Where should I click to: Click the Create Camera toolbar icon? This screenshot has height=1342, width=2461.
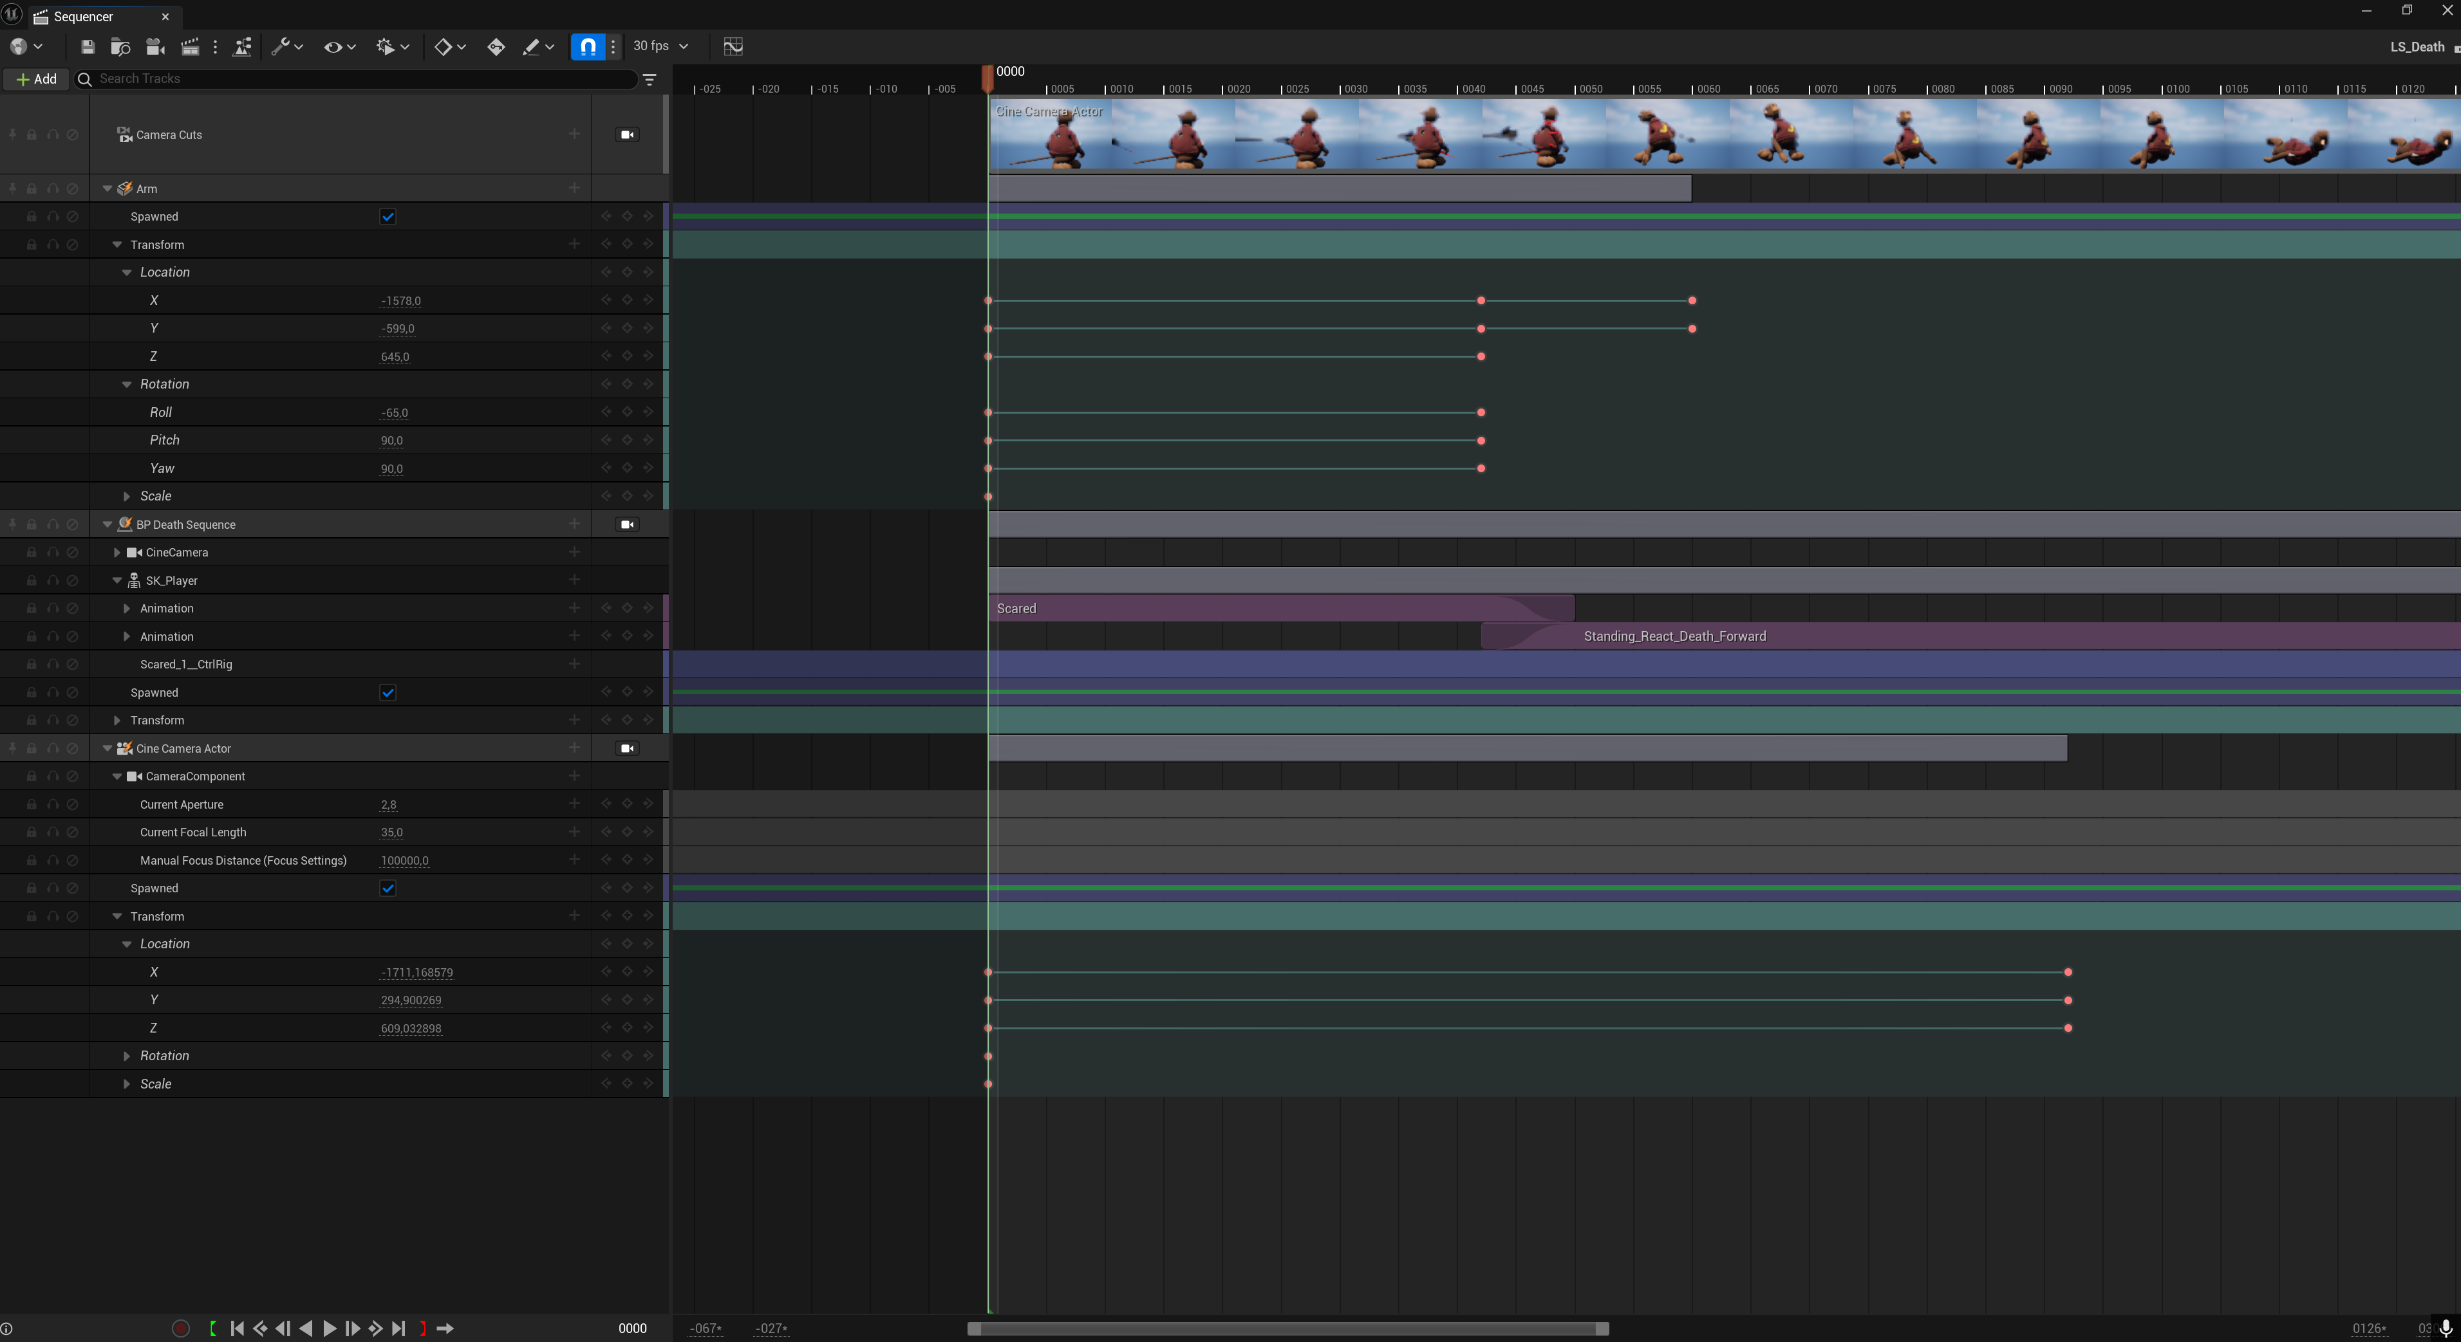point(154,47)
